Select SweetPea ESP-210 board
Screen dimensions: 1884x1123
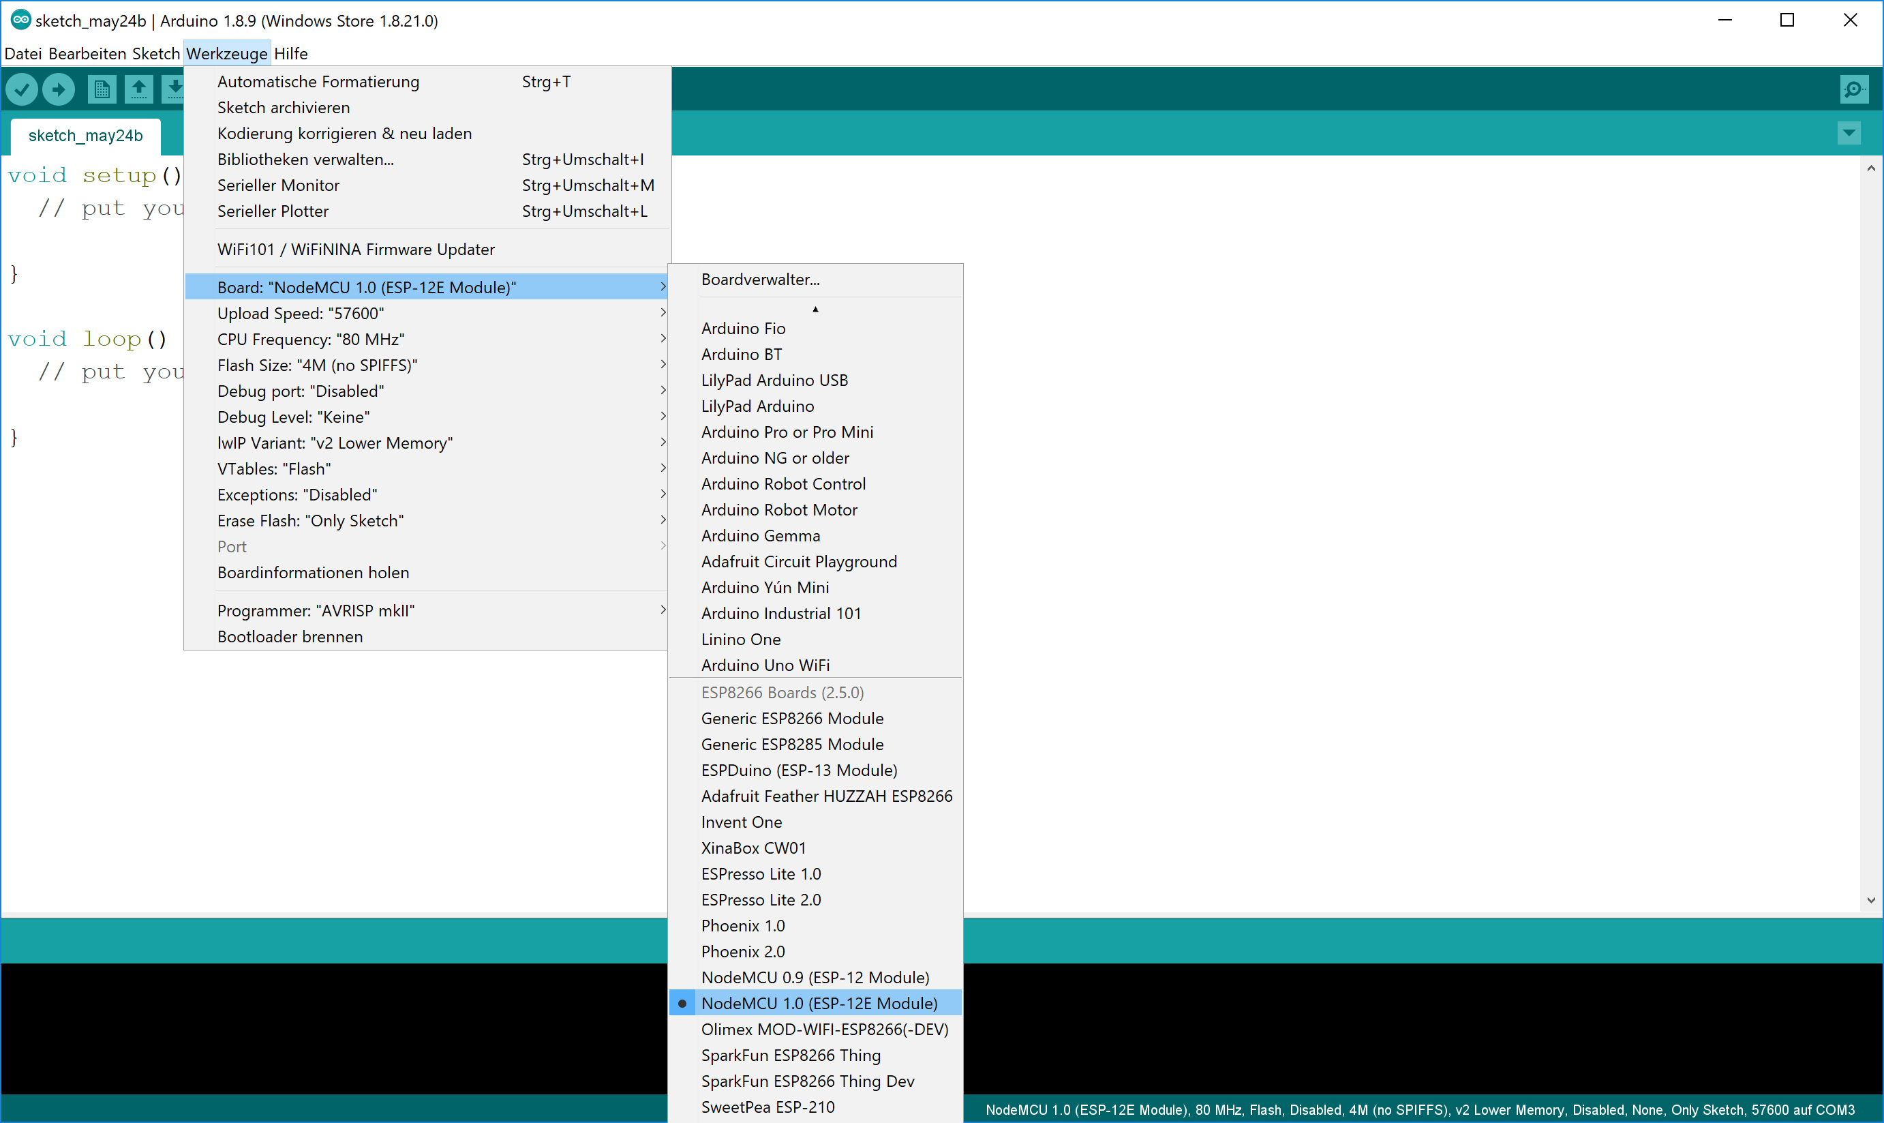(x=815, y=1107)
